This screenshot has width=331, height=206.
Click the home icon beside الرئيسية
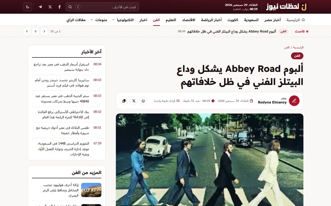click(x=303, y=20)
